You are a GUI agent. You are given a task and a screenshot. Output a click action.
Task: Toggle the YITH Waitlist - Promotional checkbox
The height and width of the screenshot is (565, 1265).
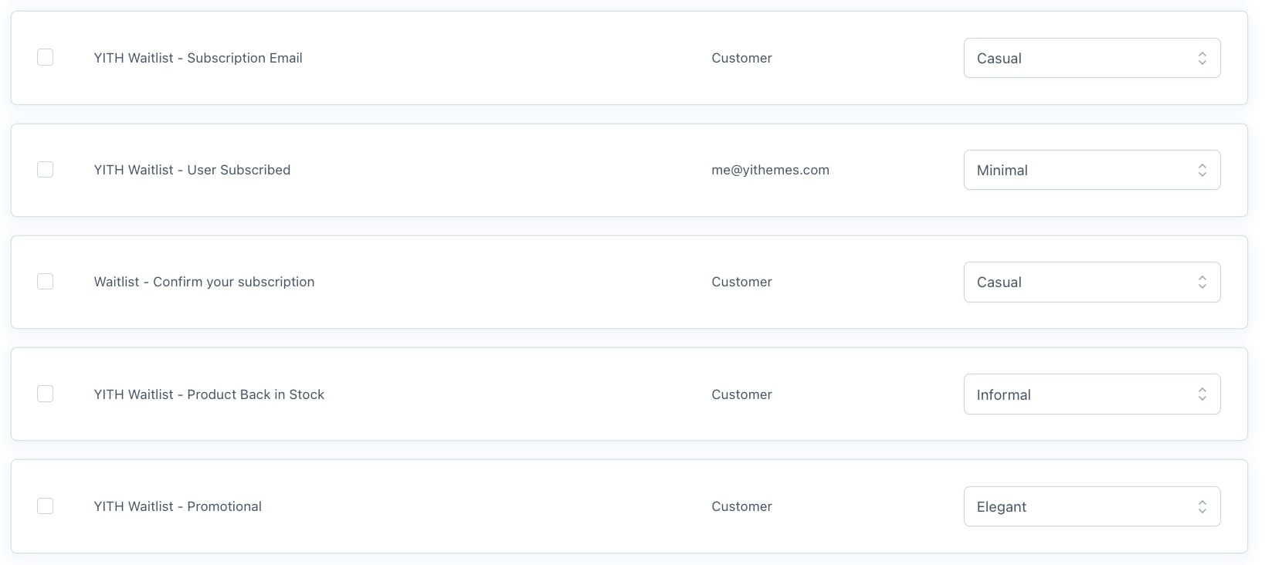(x=46, y=506)
